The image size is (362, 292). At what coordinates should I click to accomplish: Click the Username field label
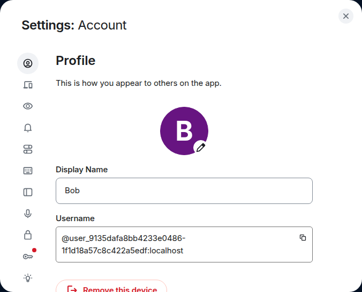(x=75, y=218)
